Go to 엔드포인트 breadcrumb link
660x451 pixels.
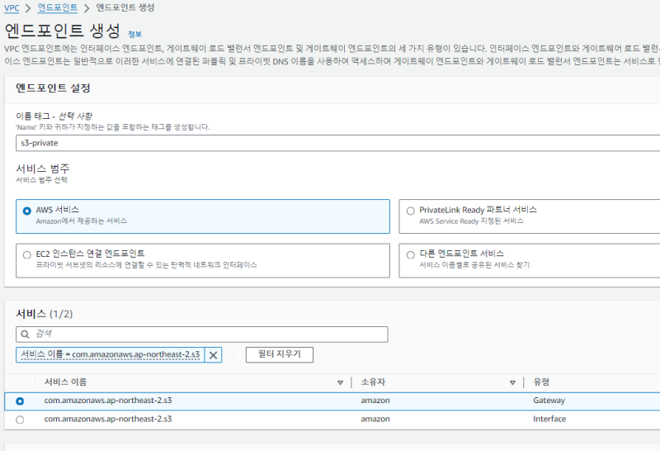(58, 7)
